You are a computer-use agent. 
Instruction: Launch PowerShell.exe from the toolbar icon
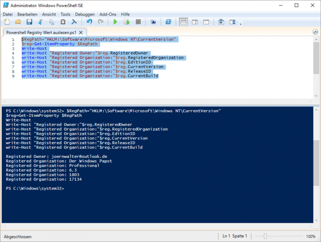168,22
